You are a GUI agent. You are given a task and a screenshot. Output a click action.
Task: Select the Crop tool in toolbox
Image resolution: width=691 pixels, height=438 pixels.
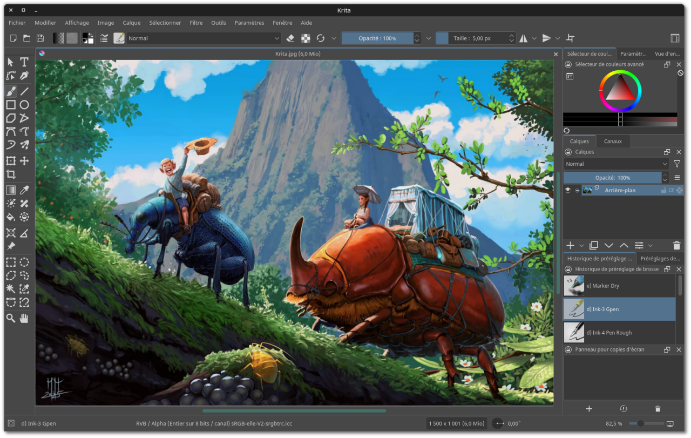coord(11,174)
